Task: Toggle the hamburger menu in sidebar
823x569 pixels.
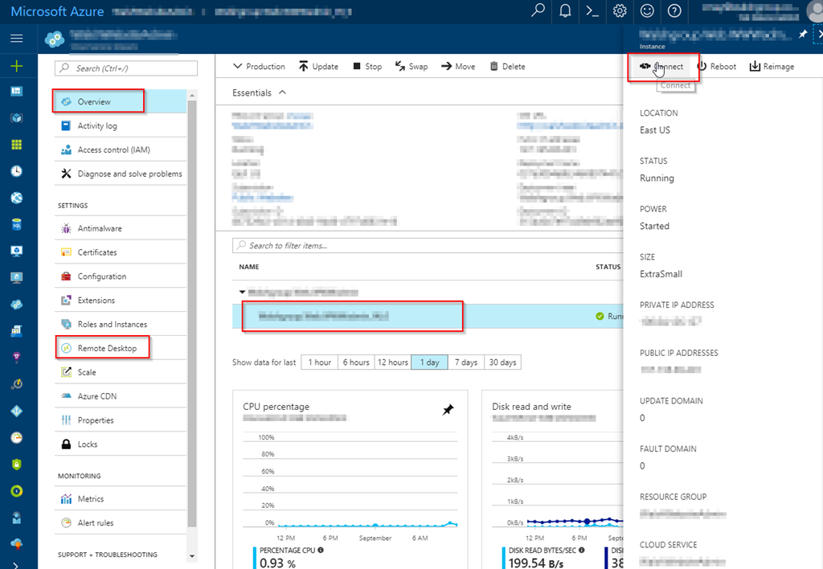Action: click(x=17, y=39)
